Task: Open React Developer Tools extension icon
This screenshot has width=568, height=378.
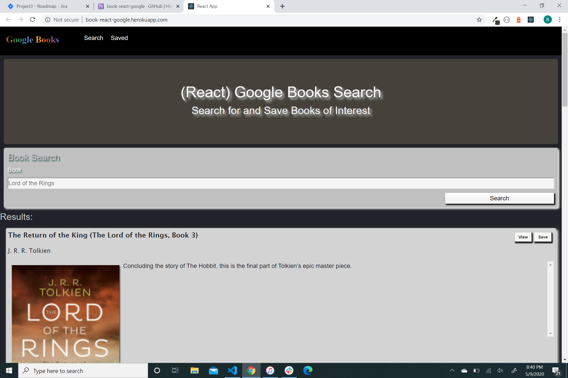Action: [531, 20]
